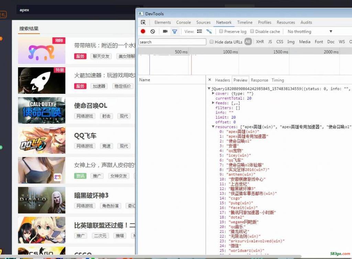Tick the Hide data URLs checkbox
Viewport: 352px width, 259px height.
tap(212, 42)
